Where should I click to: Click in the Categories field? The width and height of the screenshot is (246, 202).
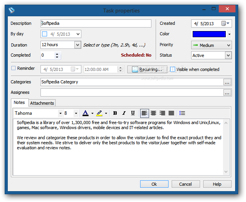(132, 82)
